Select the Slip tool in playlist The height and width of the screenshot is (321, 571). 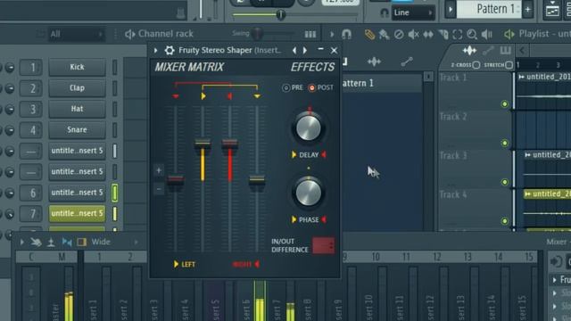(x=428, y=35)
